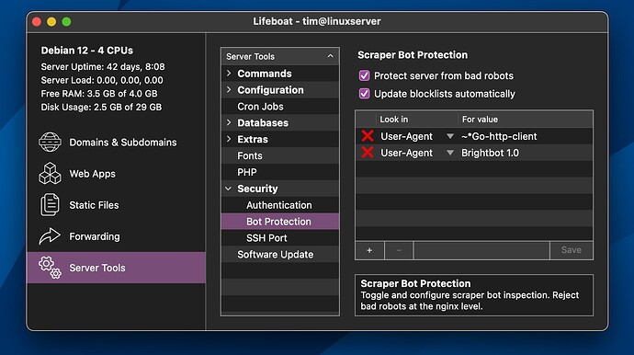Viewport: 634px width, 355px height.
Task: Click the Debian 12 - 4 CPUs heading
Action: 87,51
